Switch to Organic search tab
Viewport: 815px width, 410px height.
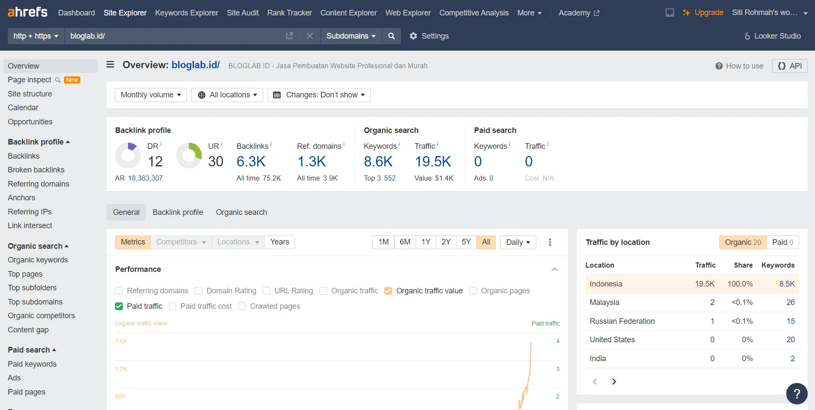241,212
